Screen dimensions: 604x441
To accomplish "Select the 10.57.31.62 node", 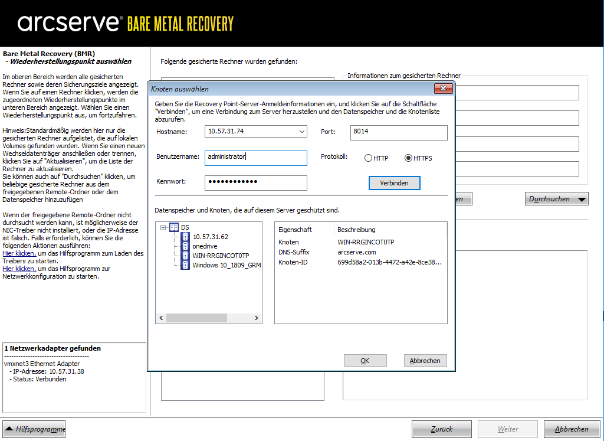I will click(211, 237).
